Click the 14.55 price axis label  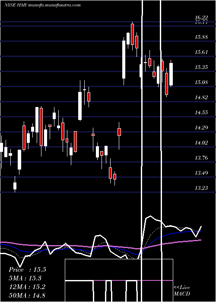point(201,112)
